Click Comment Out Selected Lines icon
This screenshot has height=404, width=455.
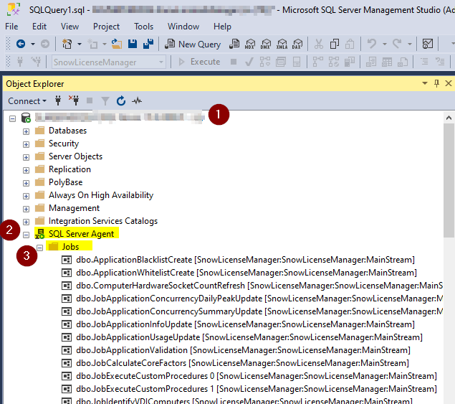coord(424,62)
